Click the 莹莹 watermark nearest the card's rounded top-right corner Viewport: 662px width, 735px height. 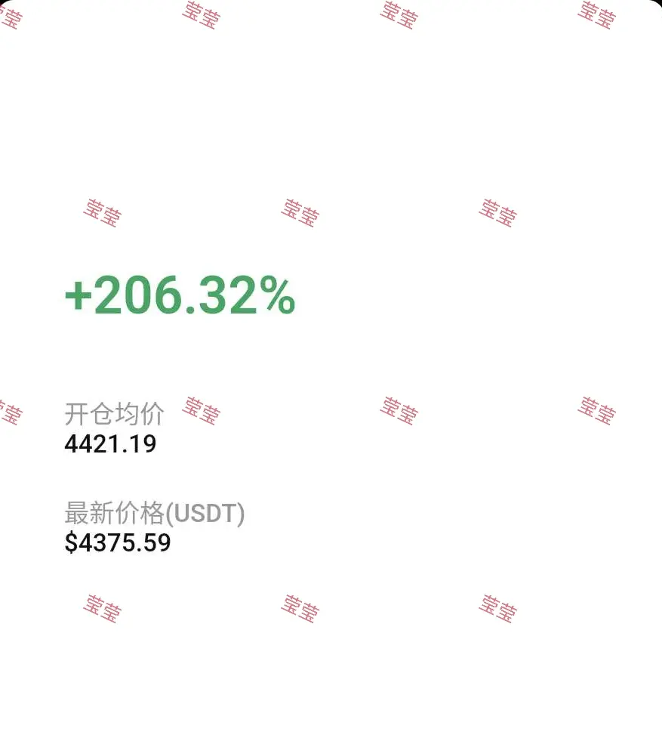[x=597, y=15]
